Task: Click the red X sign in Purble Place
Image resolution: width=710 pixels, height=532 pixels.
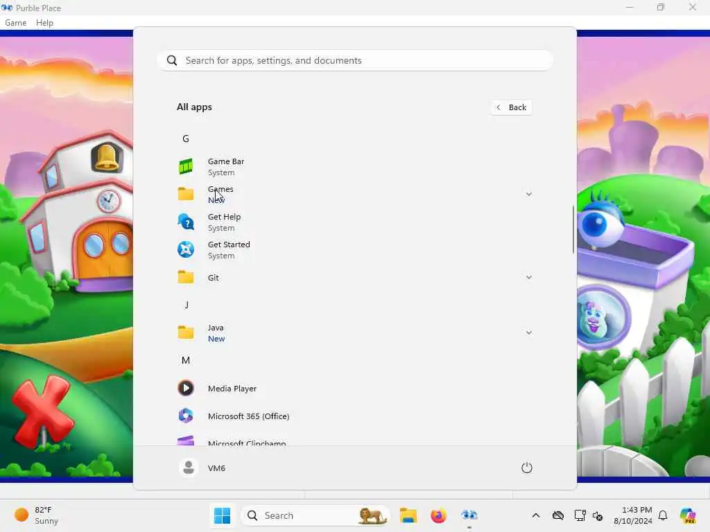Action: 43,411
